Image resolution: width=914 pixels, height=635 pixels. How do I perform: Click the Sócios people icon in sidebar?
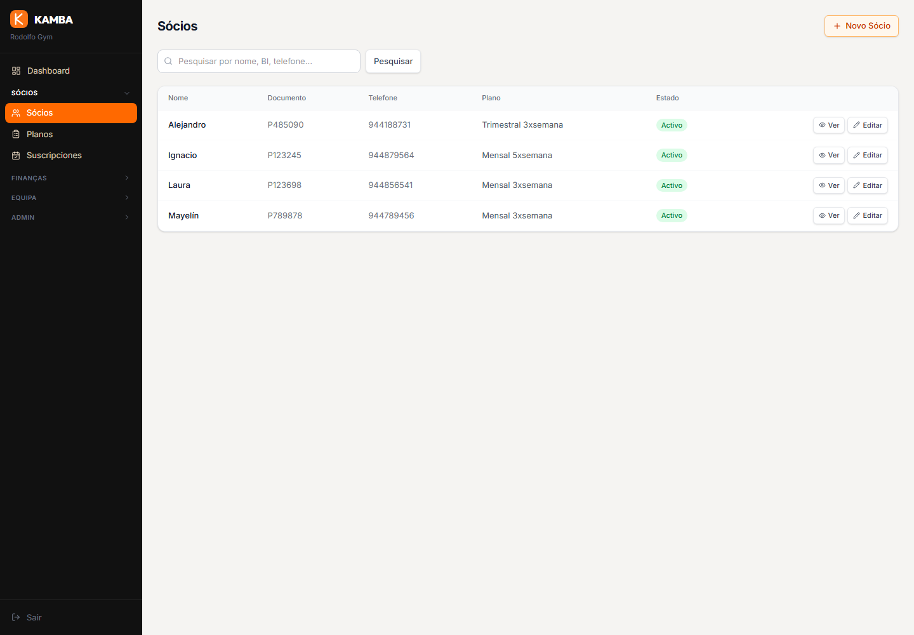(x=16, y=113)
